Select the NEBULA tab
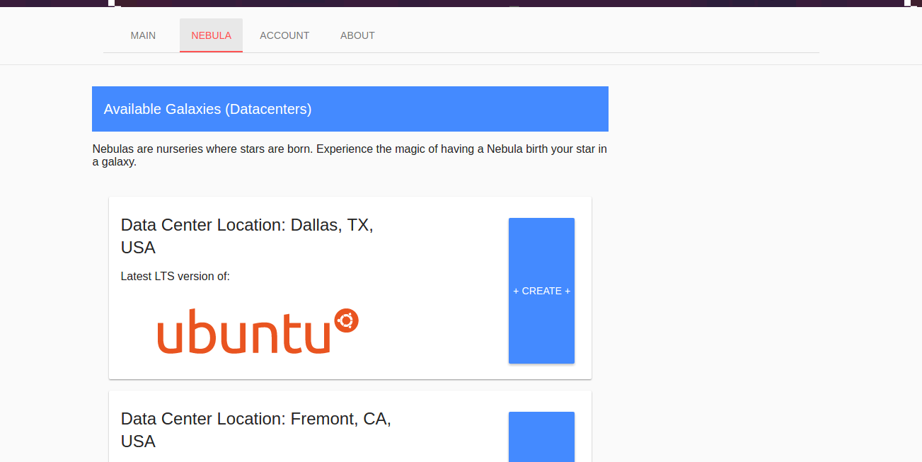The height and width of the screenshot is (462, 922). click(x=211, y=35)
